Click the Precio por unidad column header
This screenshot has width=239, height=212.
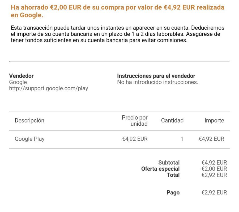[x=135, y=121]
